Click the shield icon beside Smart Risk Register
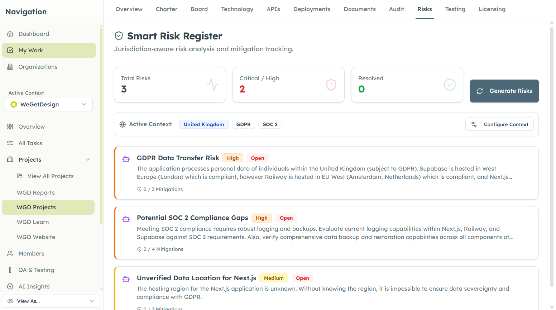556x310 pixels. pos(119,35)
